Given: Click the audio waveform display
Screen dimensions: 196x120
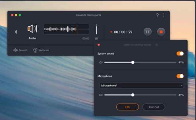Looking at the screenshot, I should (x=66, y=29).
